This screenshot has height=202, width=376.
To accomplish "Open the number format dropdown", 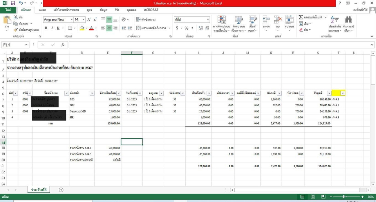I will click(x=208, y=20).
